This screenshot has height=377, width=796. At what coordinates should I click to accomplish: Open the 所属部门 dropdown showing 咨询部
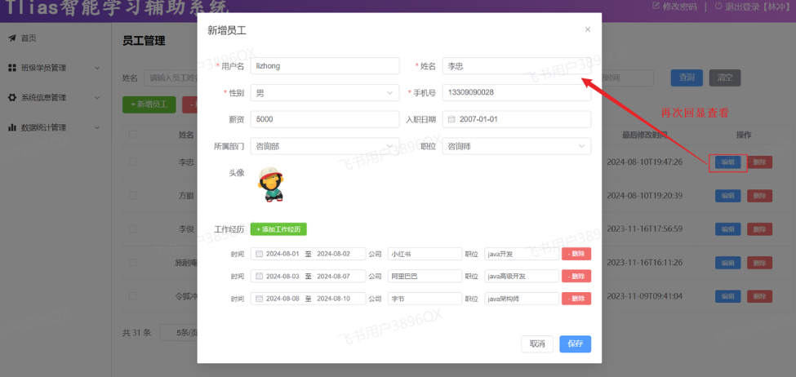[325, 146]
